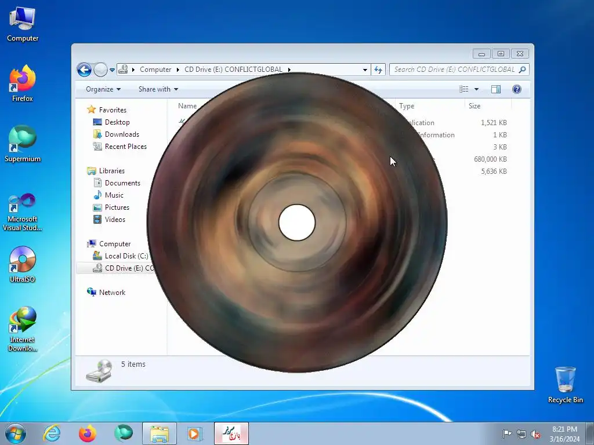Launch Supermium from the taskbar
This screenshot has height=445, width=594.
pos(124,433)
